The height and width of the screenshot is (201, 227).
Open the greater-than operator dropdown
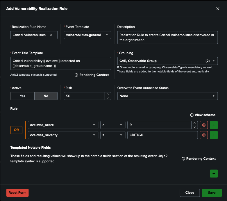click(113, 125)
